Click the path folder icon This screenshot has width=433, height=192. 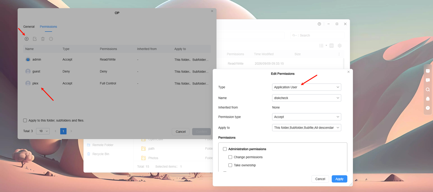(143, 148)
